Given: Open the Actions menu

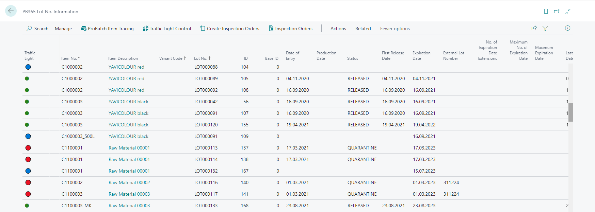Looking at the screenshot, I should click(x=338, y=29).
